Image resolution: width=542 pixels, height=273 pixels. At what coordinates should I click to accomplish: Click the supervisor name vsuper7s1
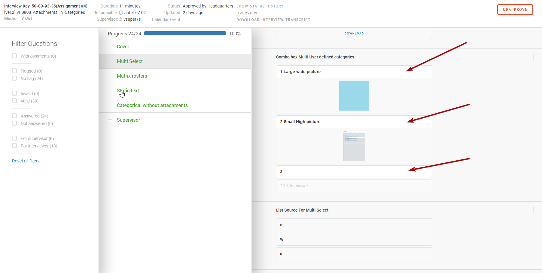pos(133,19)
